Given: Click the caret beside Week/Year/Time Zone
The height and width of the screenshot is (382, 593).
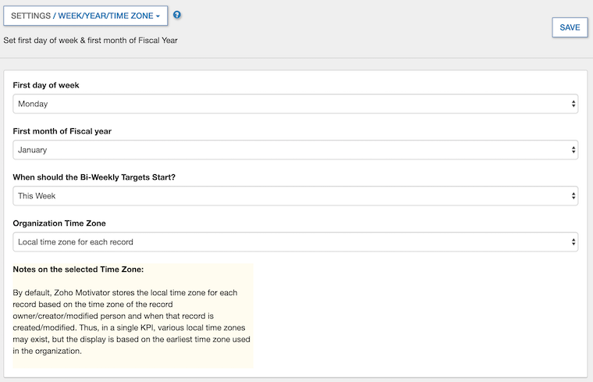Looking at the screenshot, I should [x=158, y=16].
